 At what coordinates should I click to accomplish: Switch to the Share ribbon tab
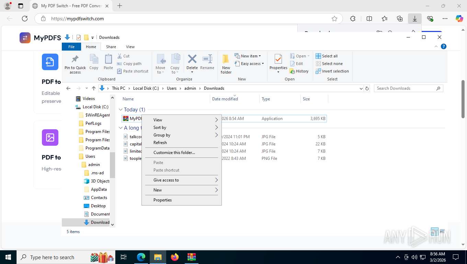click(111, 47)
